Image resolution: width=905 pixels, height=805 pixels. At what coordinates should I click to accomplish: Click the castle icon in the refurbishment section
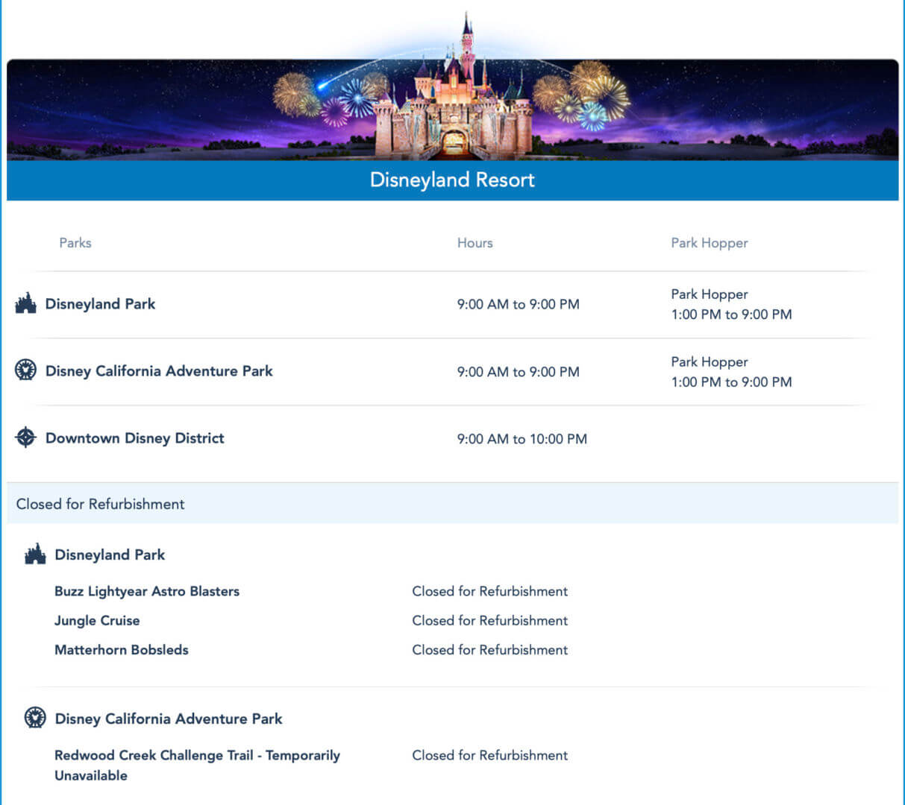click(x=35, y=555)
